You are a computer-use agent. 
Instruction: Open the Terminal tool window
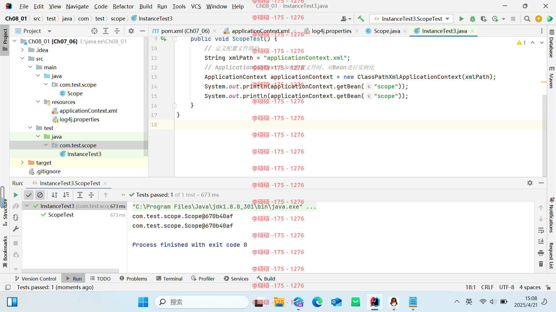point(169,278)
